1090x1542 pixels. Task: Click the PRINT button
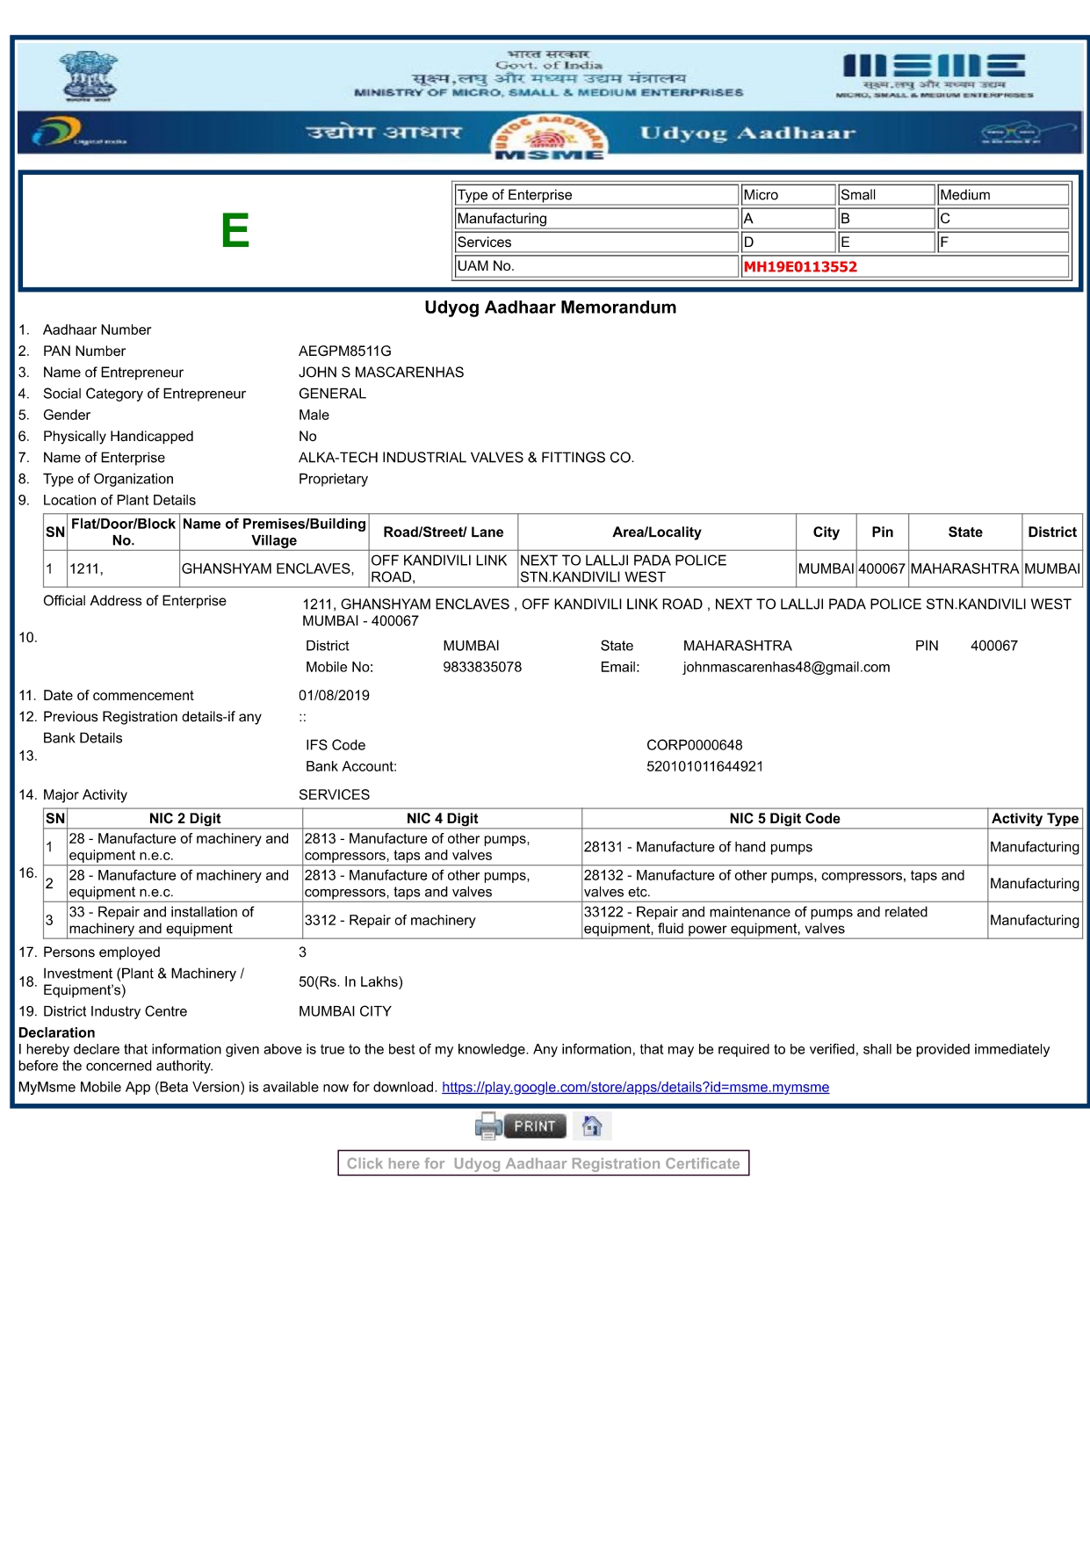coord(535,1126)
